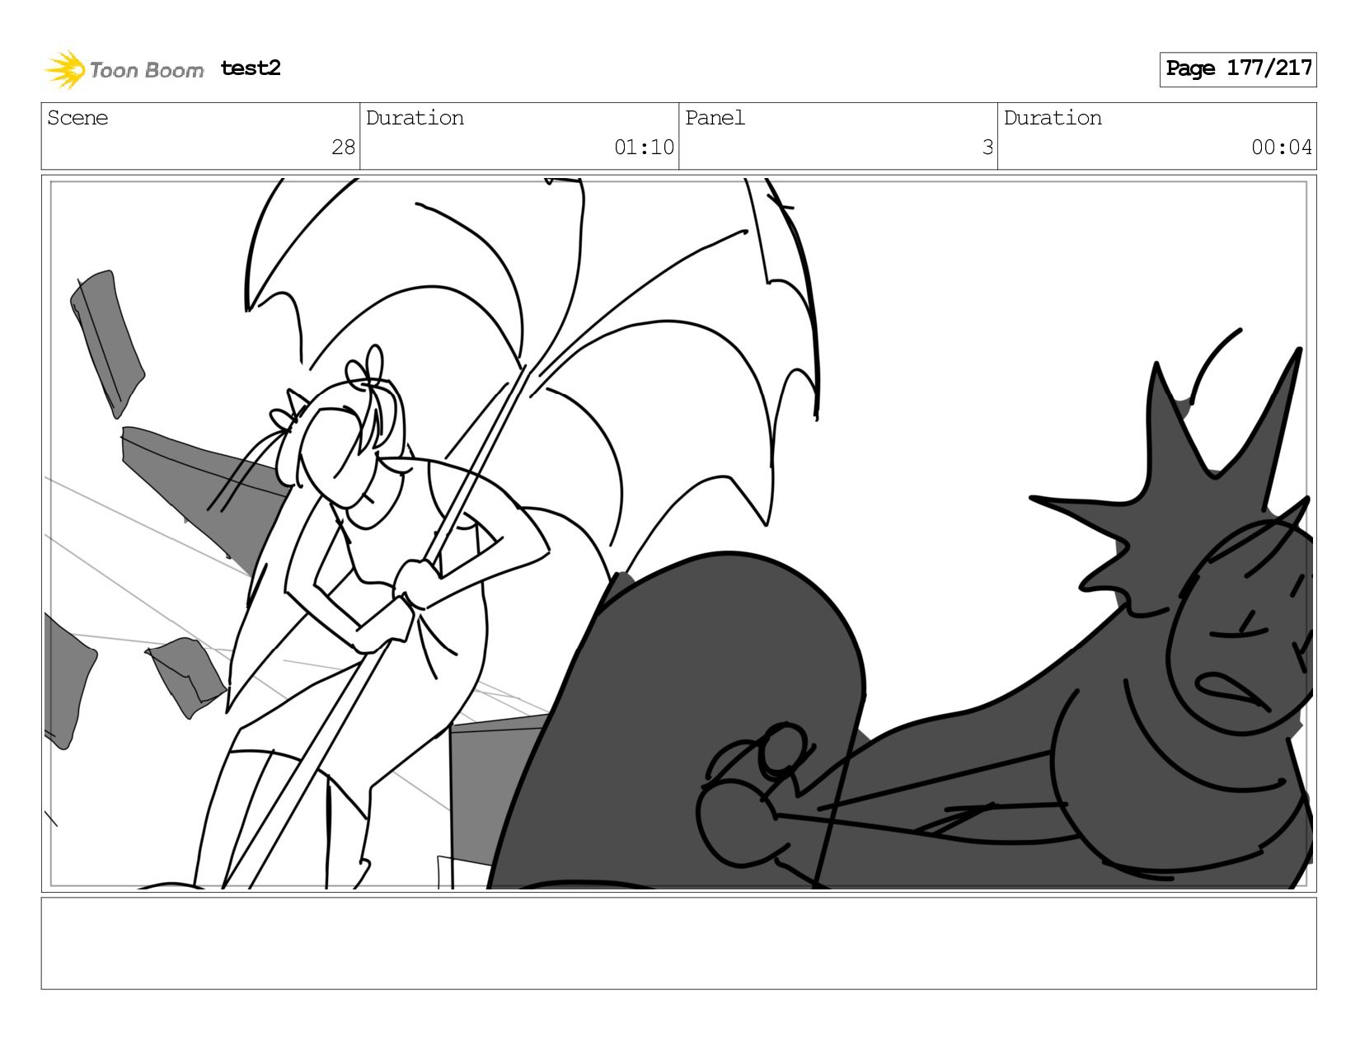This screenshot has width=1360, height=1051.
Task: Click the scene number '28'
Action: point(343,148)
